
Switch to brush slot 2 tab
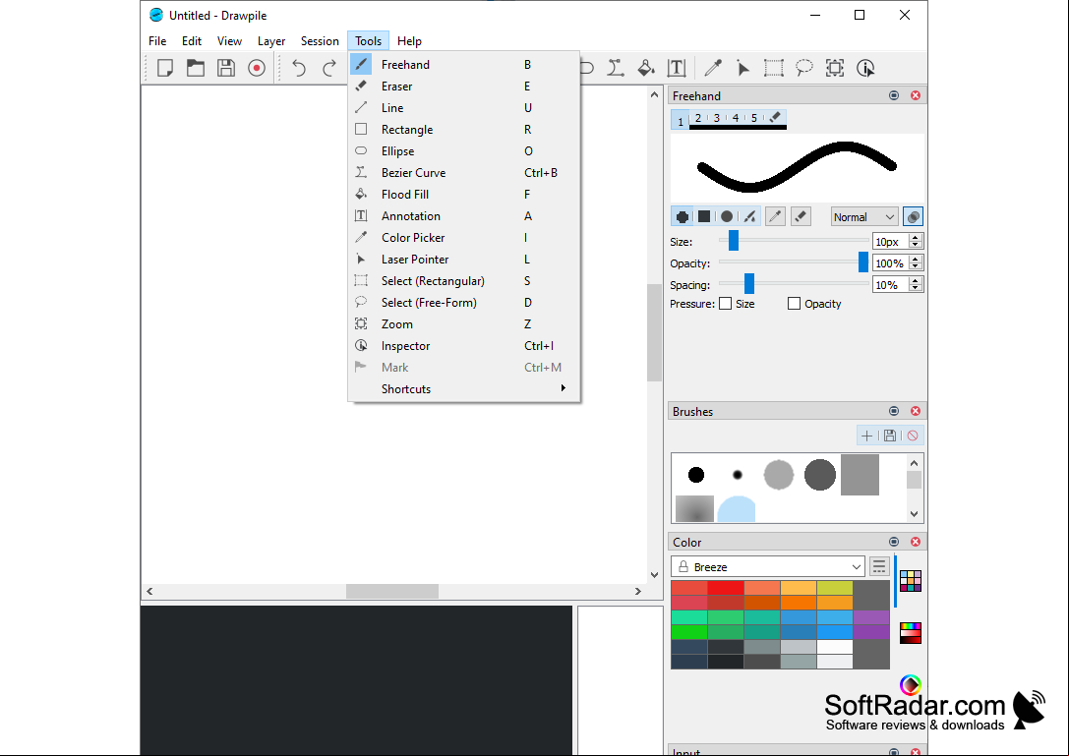point(698,118)
